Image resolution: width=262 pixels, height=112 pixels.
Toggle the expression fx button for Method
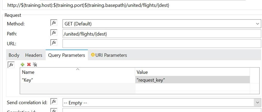54,24
